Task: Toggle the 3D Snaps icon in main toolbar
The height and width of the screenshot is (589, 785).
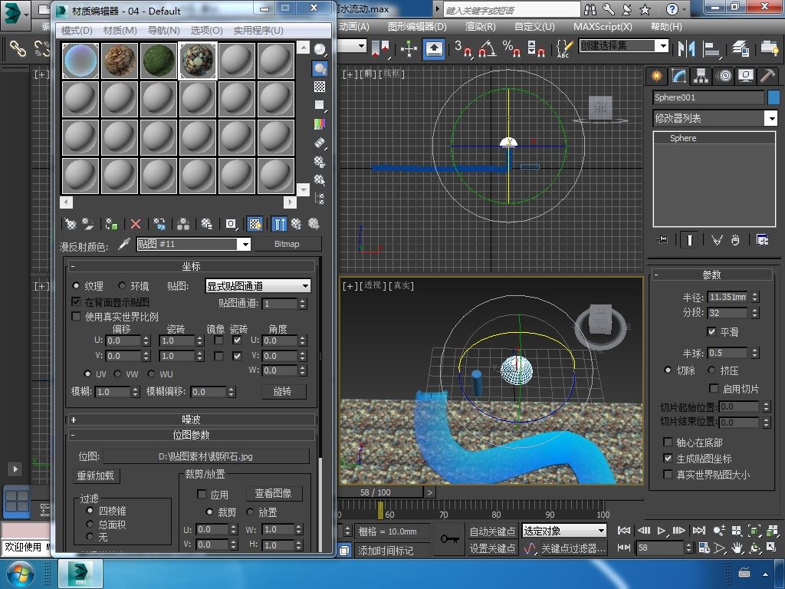Action: 464,48
